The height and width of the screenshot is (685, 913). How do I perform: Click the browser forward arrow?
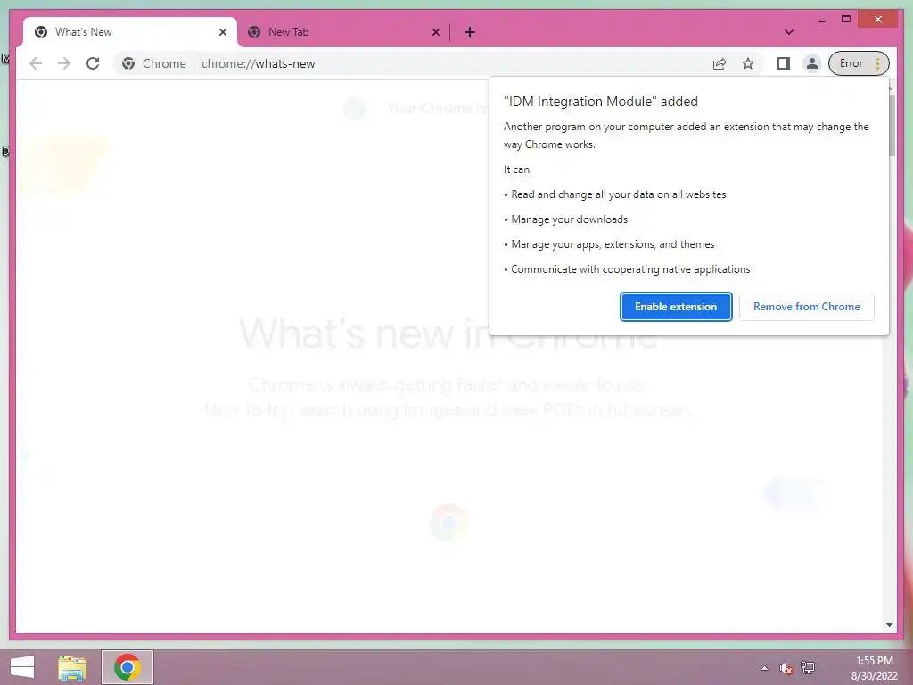[64, 63]
